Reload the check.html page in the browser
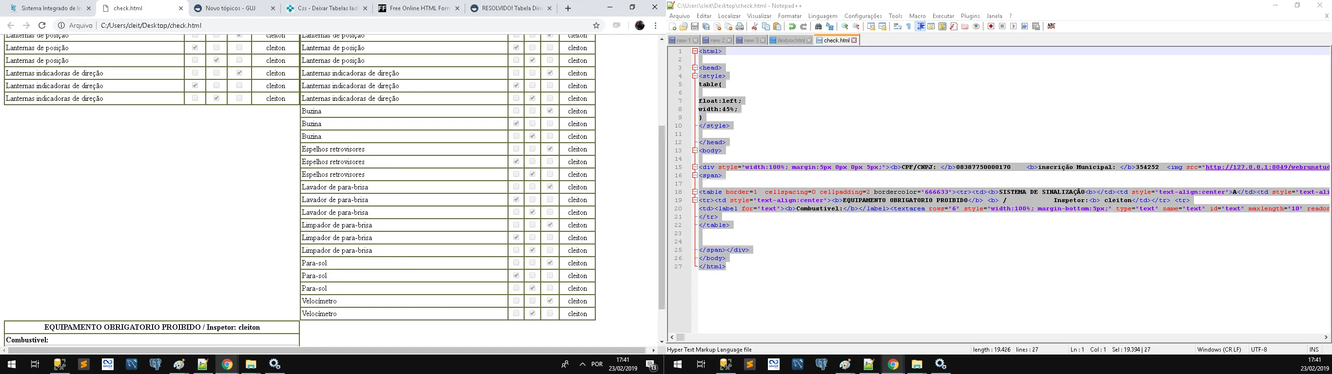This screenshot has height=374, width=1332. (42, 25)
